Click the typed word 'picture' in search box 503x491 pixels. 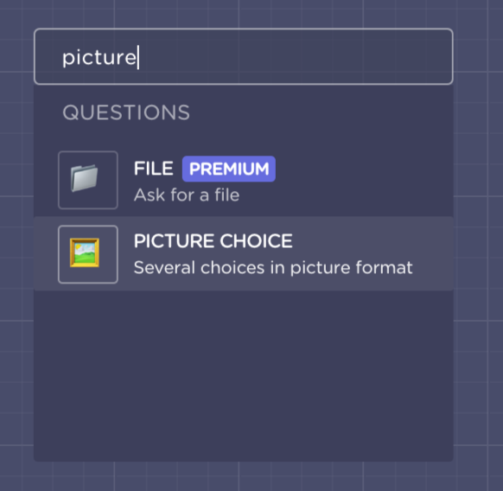coord(99,58)
